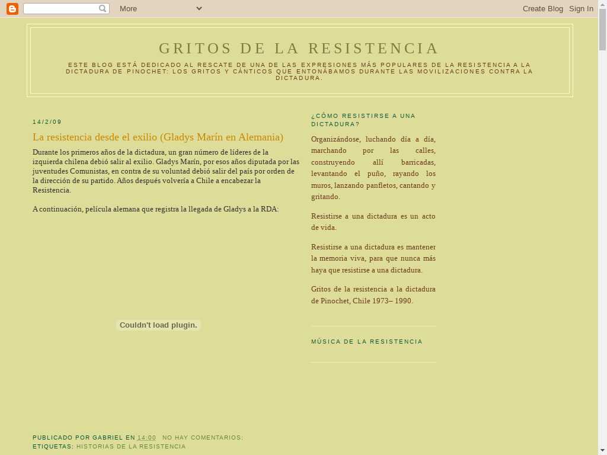Image resolution: width=607 pixels, height=455 pixels.
Task: Click the Couldn't load plugin placeholder
Action: (158, 325)
